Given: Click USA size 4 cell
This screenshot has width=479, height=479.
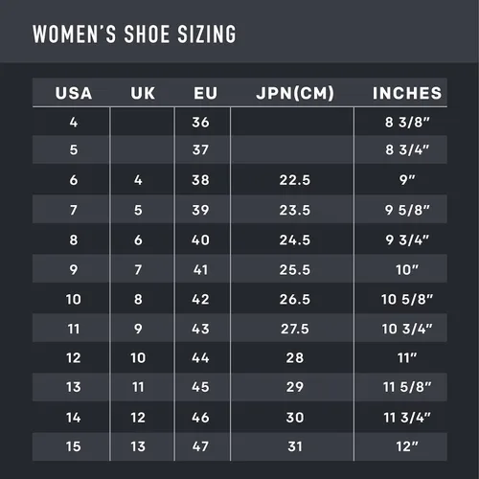Looking at the screenshot, I should pos(74,122).
